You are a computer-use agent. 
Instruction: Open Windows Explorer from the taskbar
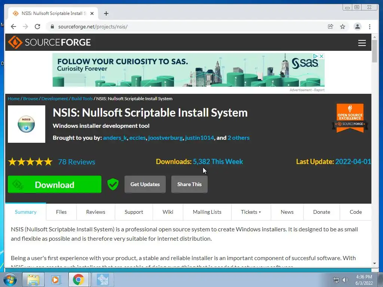pyautogui.click(x=33, y=280)
